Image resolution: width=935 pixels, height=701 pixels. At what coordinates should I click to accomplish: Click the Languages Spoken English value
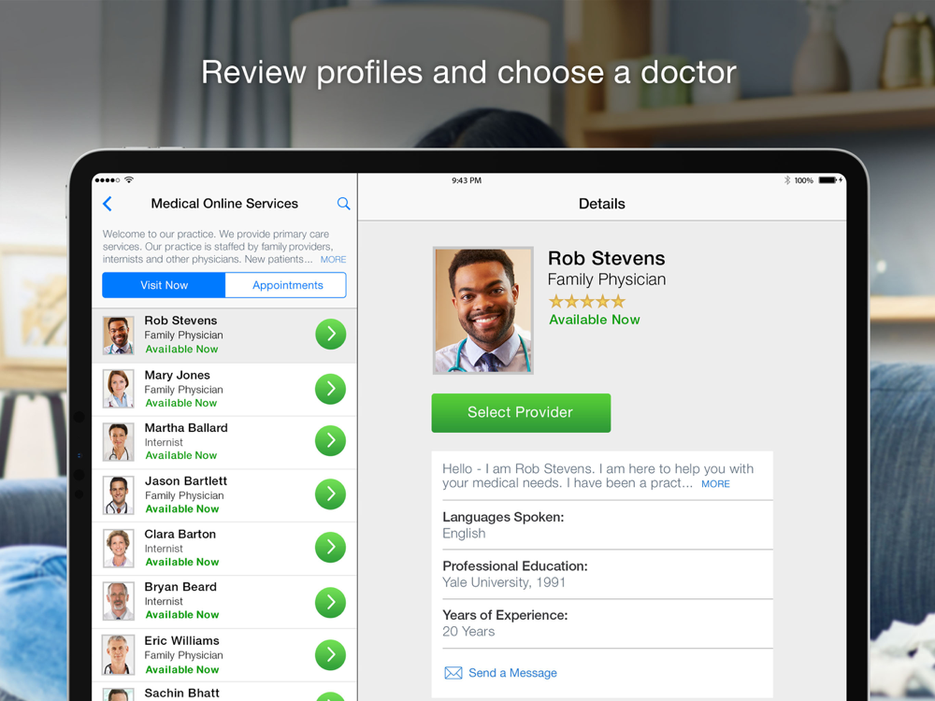(x=464, y=534)
